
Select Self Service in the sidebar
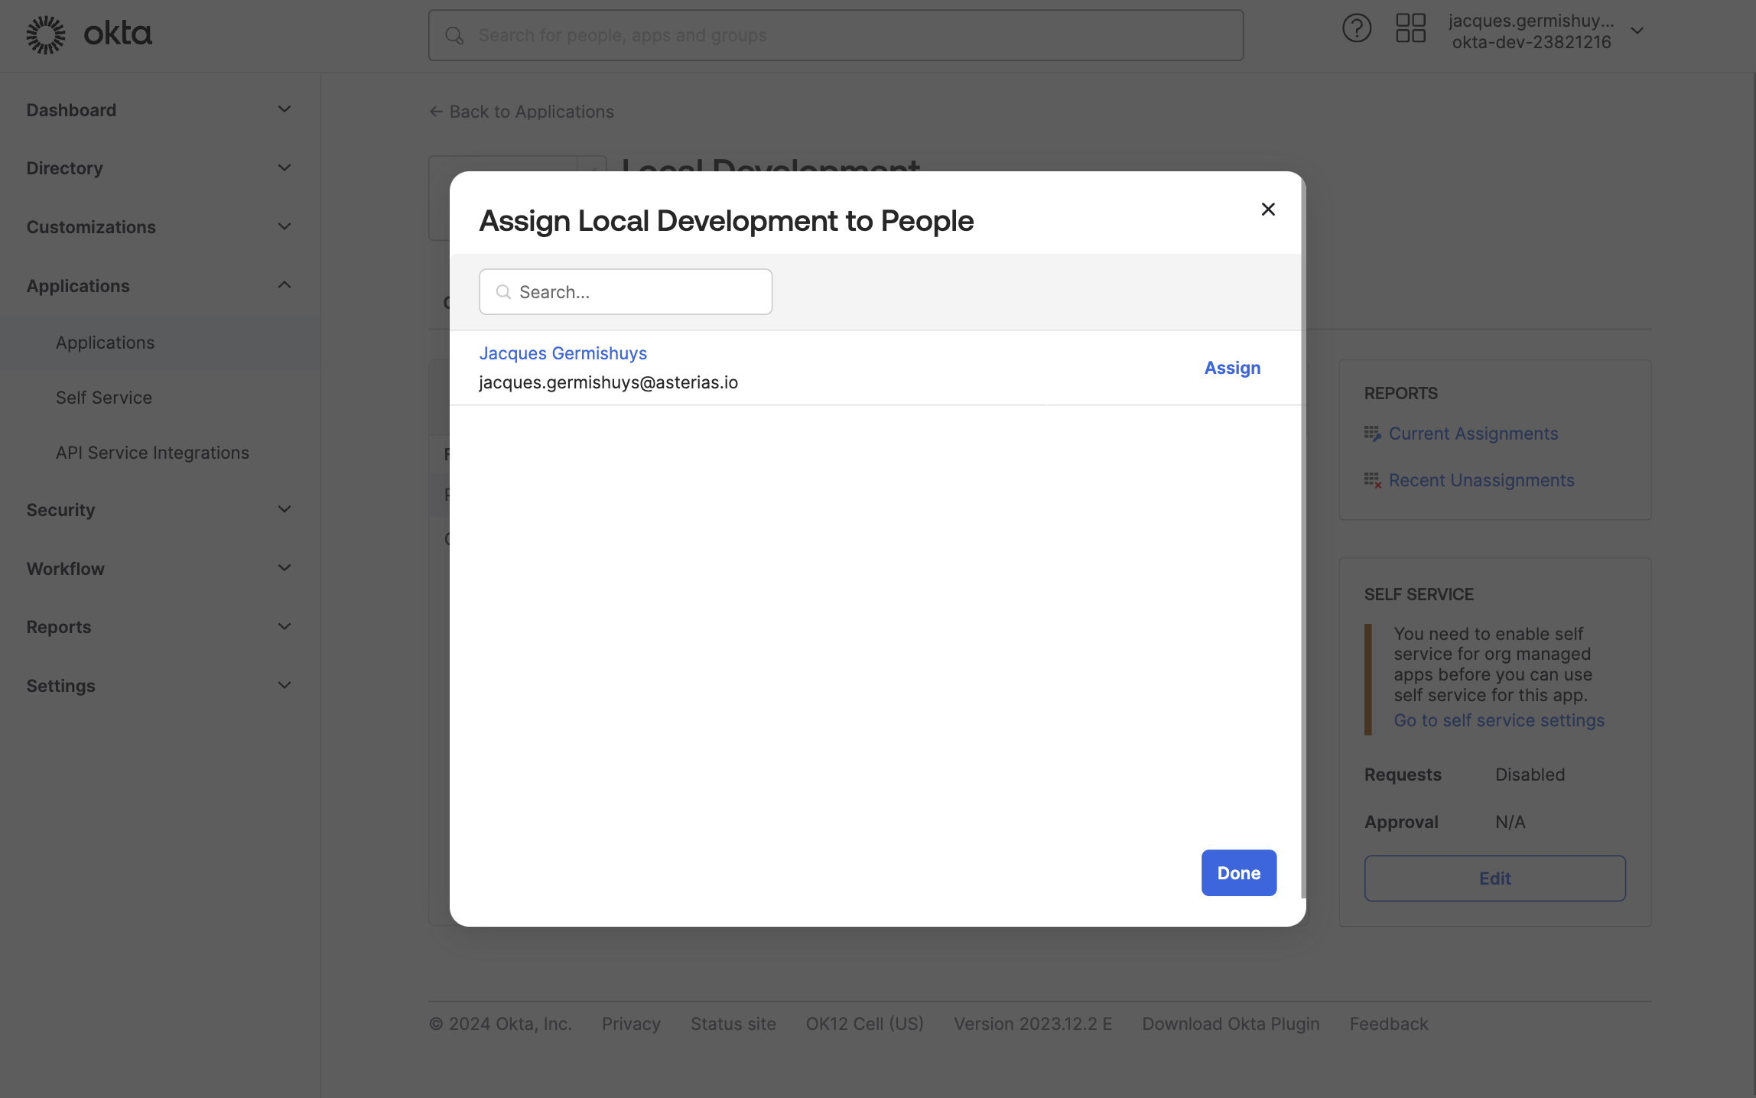(x=103, y=397)
